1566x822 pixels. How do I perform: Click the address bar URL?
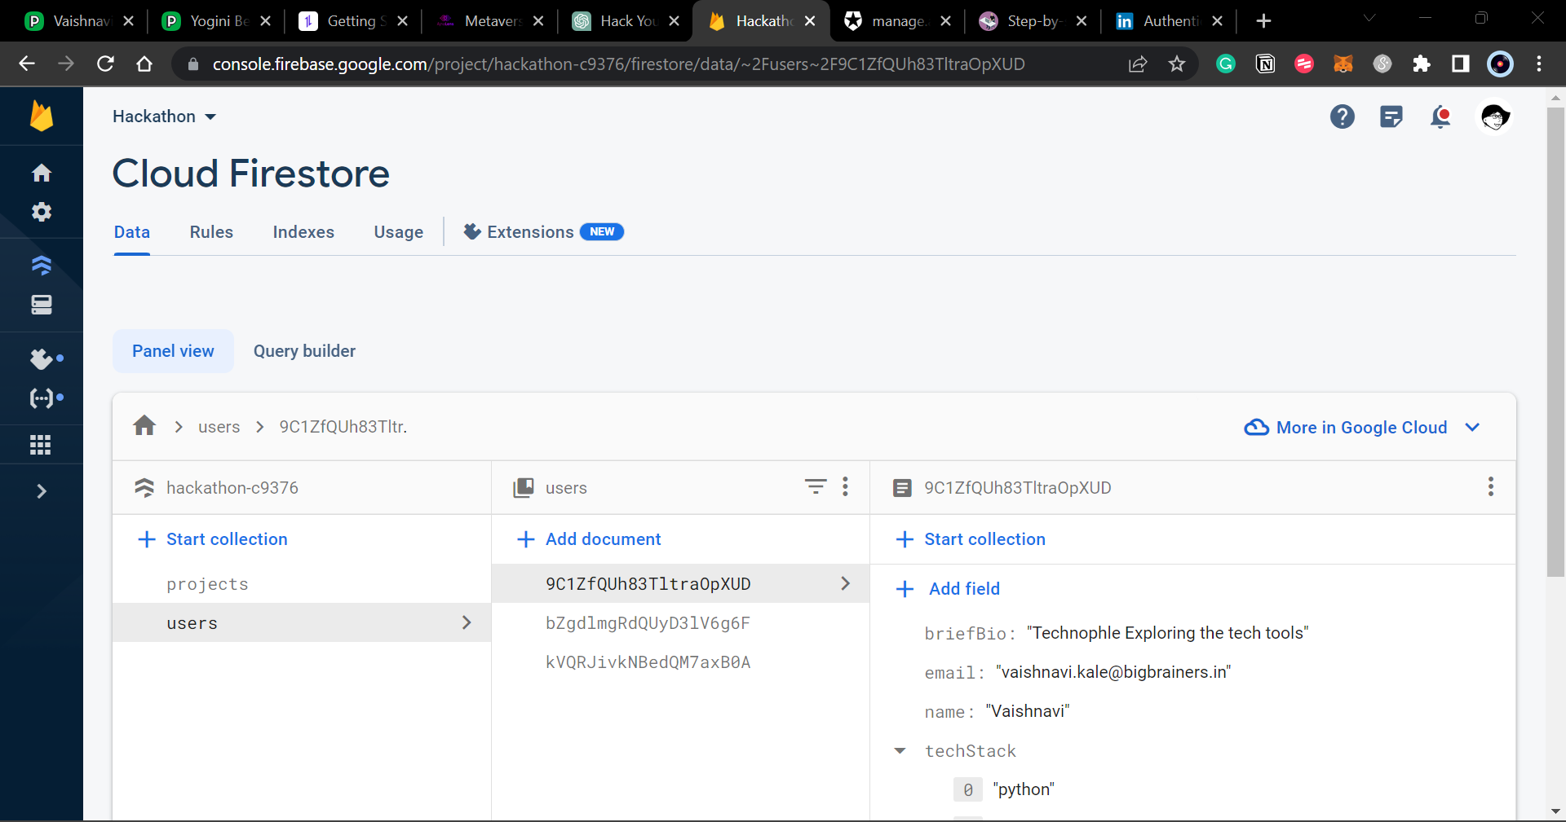coord(618,64)
